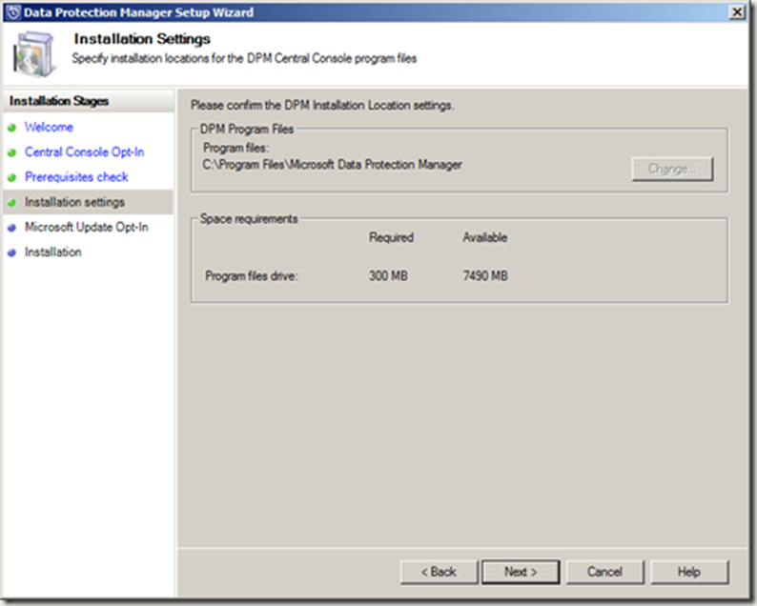This screenshot has width=757, height=606.
Task: Click the title bar shield icon
Action: (x=13, y=12)
